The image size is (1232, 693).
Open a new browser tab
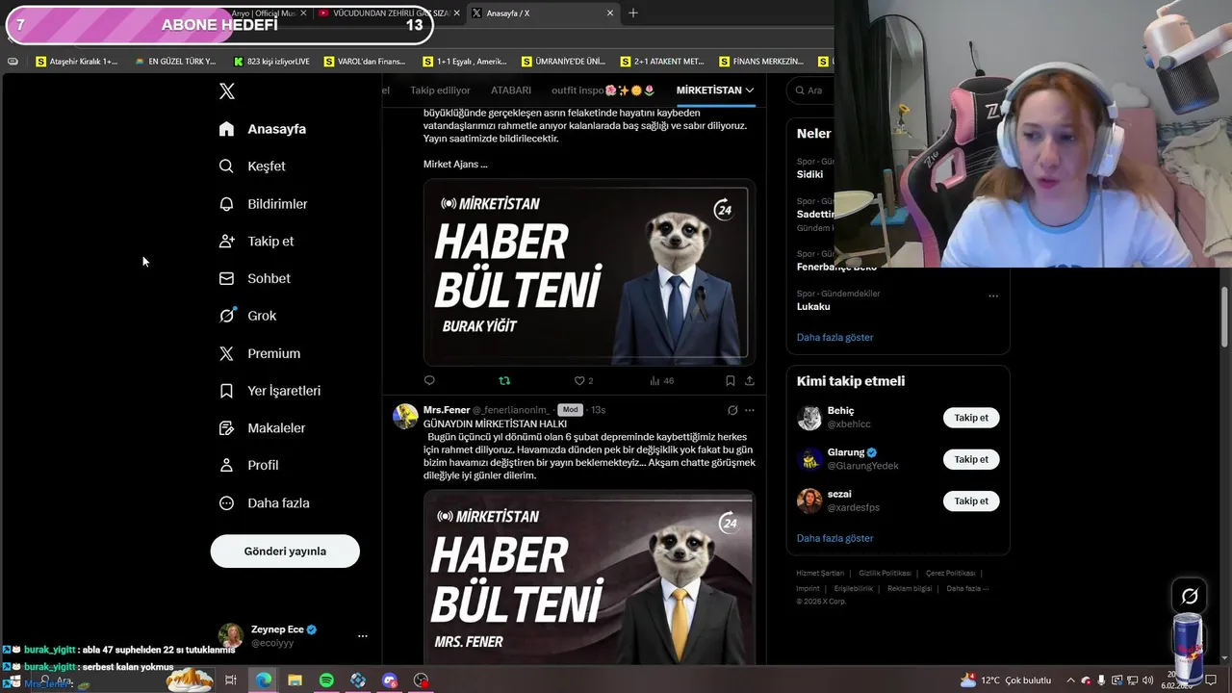click(632, 13)
